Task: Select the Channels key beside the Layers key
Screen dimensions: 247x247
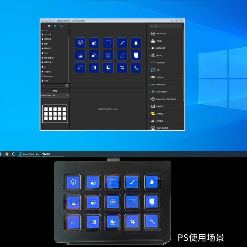Action: pos(94,43)
